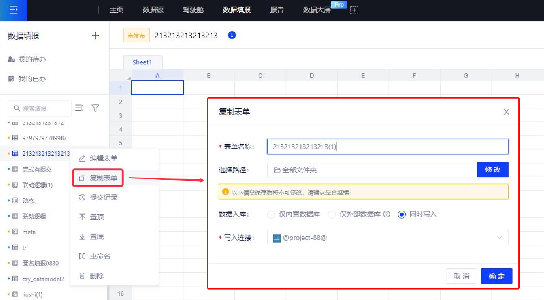Click the collapse list icon beside search box
The image size is (544, 300).
(79, 108)
